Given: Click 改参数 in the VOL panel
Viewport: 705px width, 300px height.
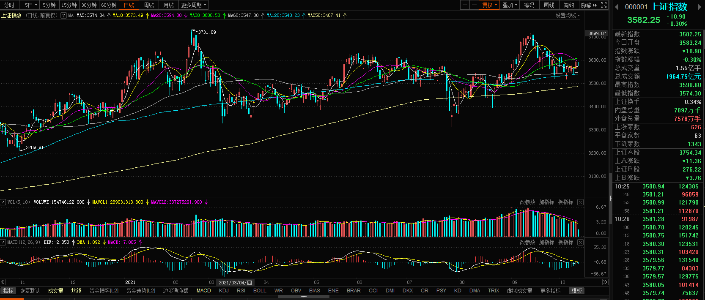Looking at the screenshot, I should pyautogui.click(x=527, y=202).
